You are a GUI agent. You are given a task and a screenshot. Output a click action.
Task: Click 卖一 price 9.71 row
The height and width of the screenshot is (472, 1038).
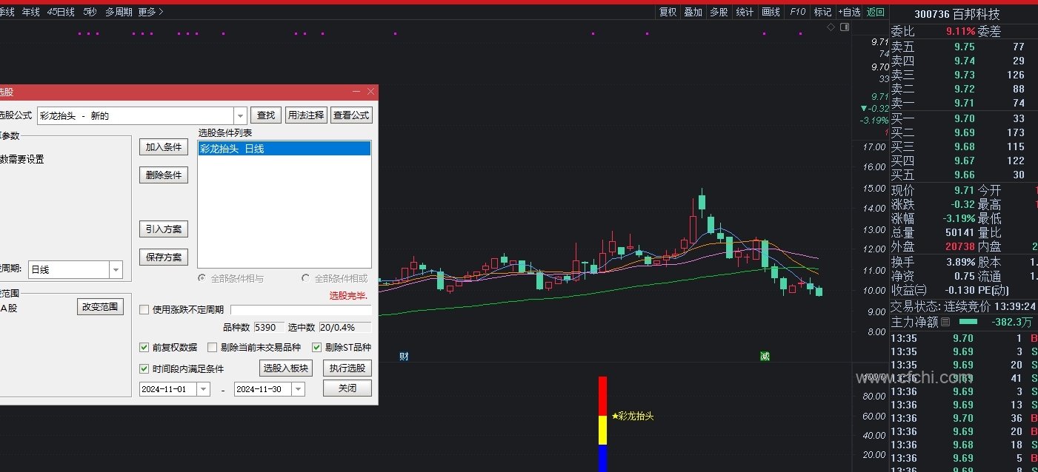coord(963,103)
